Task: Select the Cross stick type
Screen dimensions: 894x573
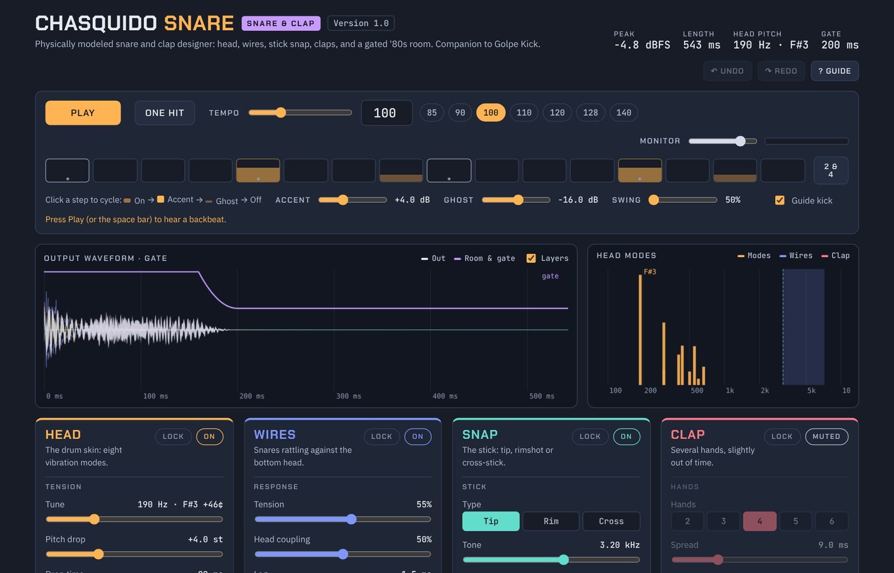Action: click(611, 521)
